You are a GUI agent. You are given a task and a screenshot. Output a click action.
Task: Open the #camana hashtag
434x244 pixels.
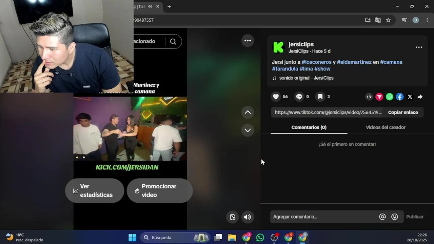click(391, 62)
